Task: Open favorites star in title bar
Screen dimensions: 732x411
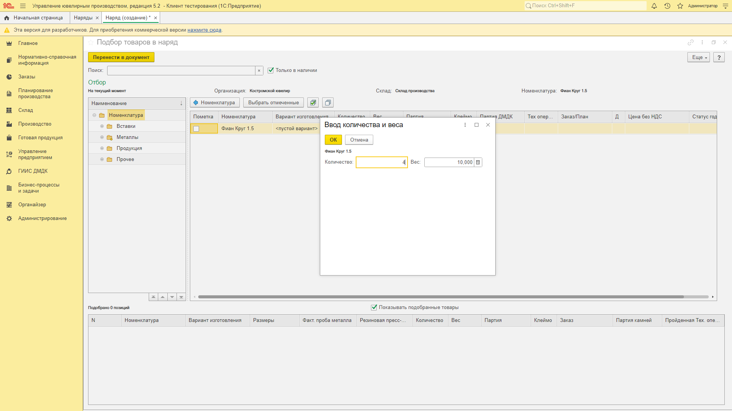Action: pyautogui.click(x=680, y=6)
